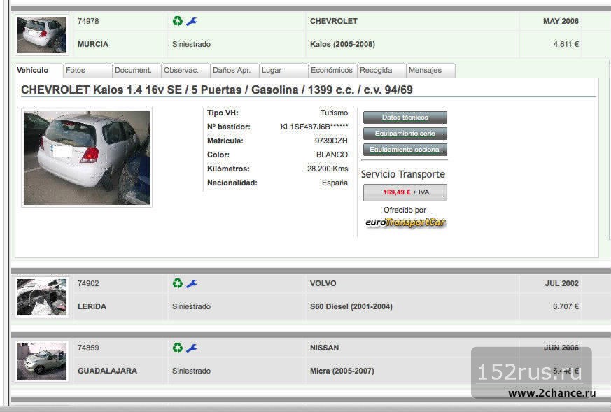Screen dimensions: 611x412
Task: Click the VOLVO brand name
Action: click(x=323, y=283)
